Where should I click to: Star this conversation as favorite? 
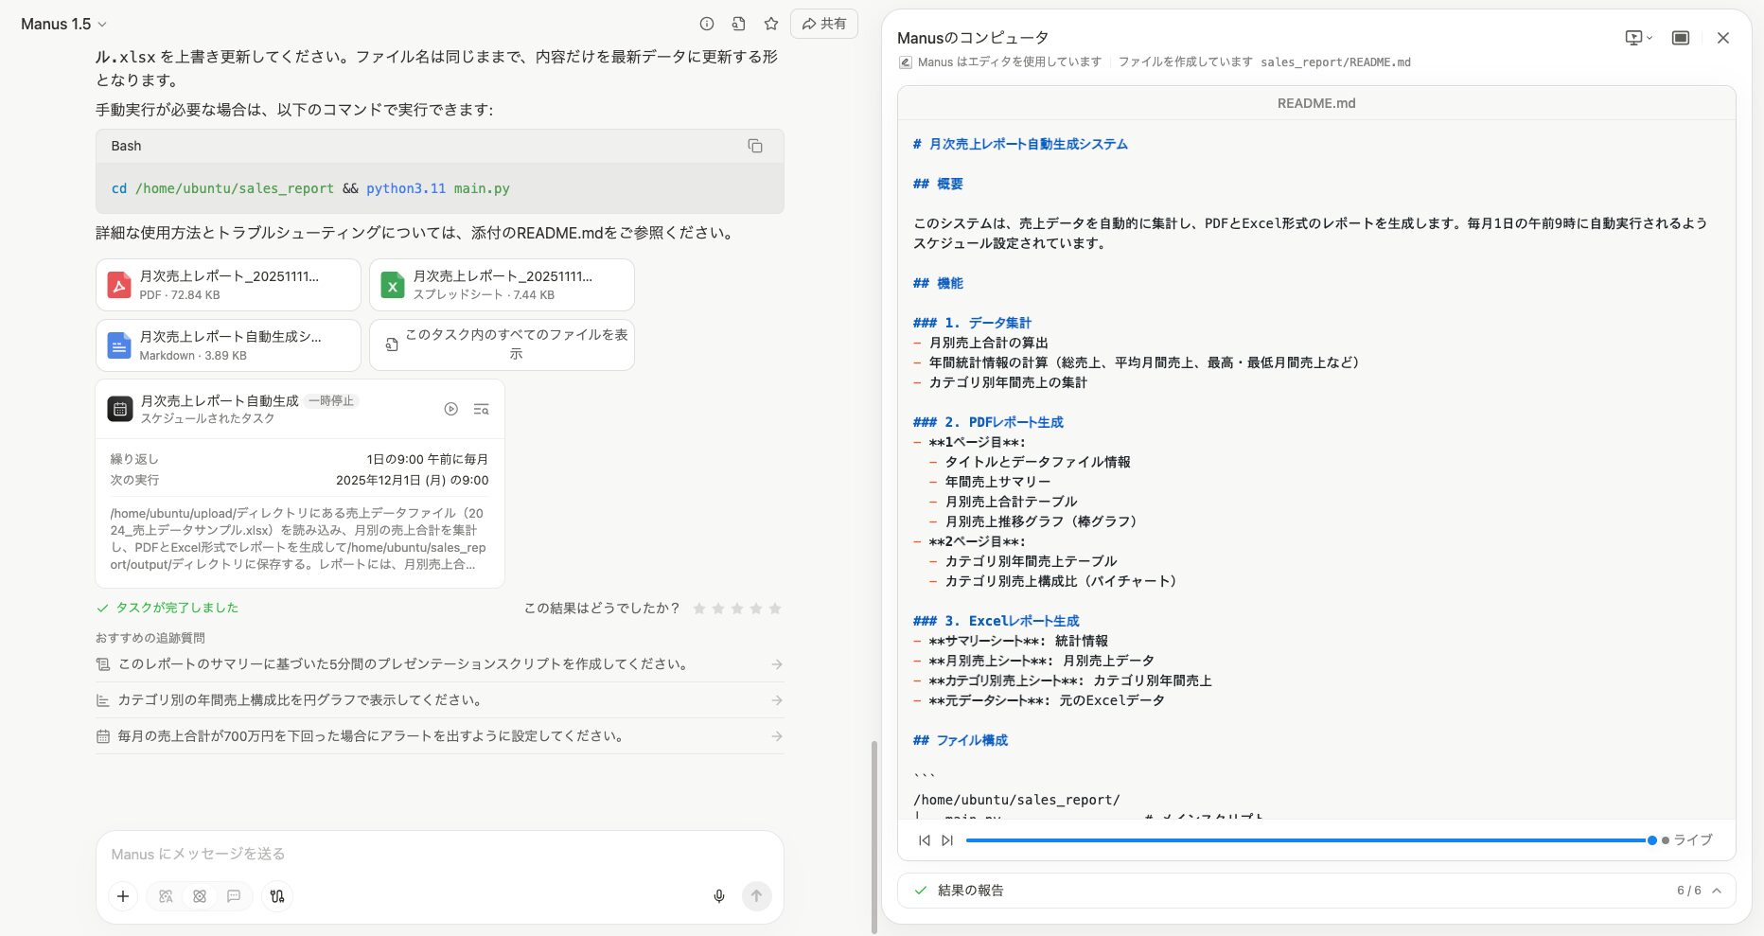pyautogui.click(x=771, y=24)
